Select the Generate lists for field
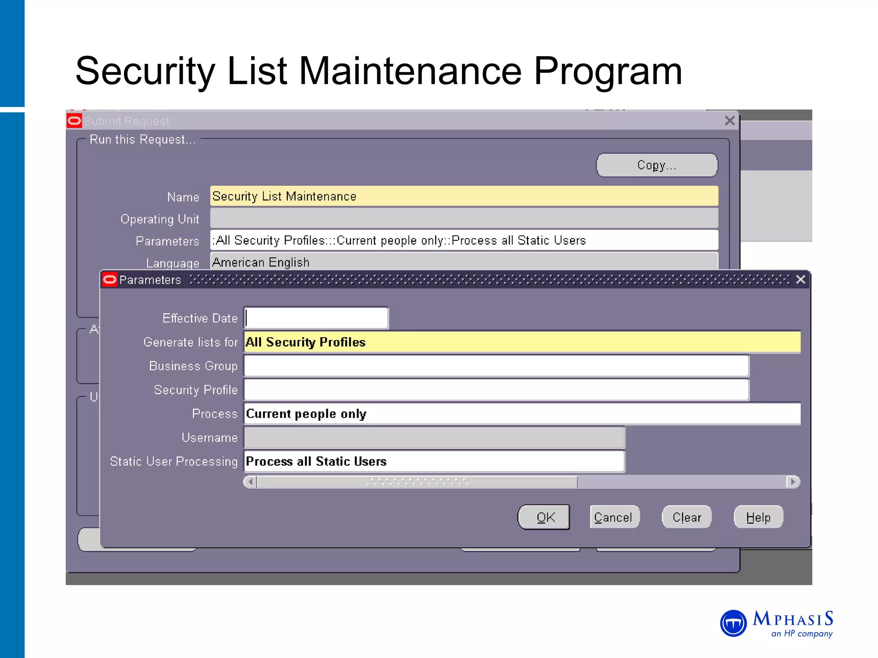Screen dimensions: 878x658 [522, 342]
